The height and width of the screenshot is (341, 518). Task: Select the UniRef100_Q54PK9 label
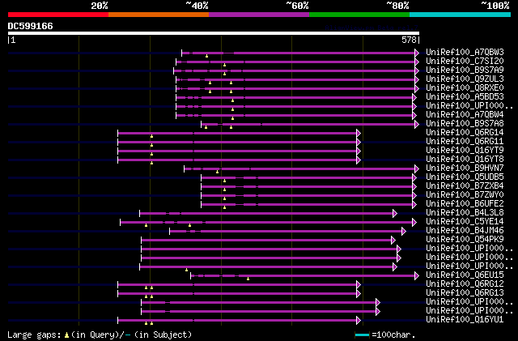(465, 240)
